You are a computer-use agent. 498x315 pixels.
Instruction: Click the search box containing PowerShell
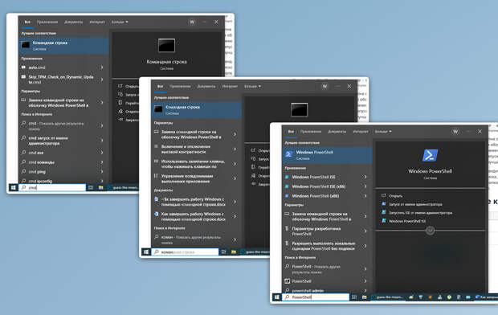coord(316,297)
